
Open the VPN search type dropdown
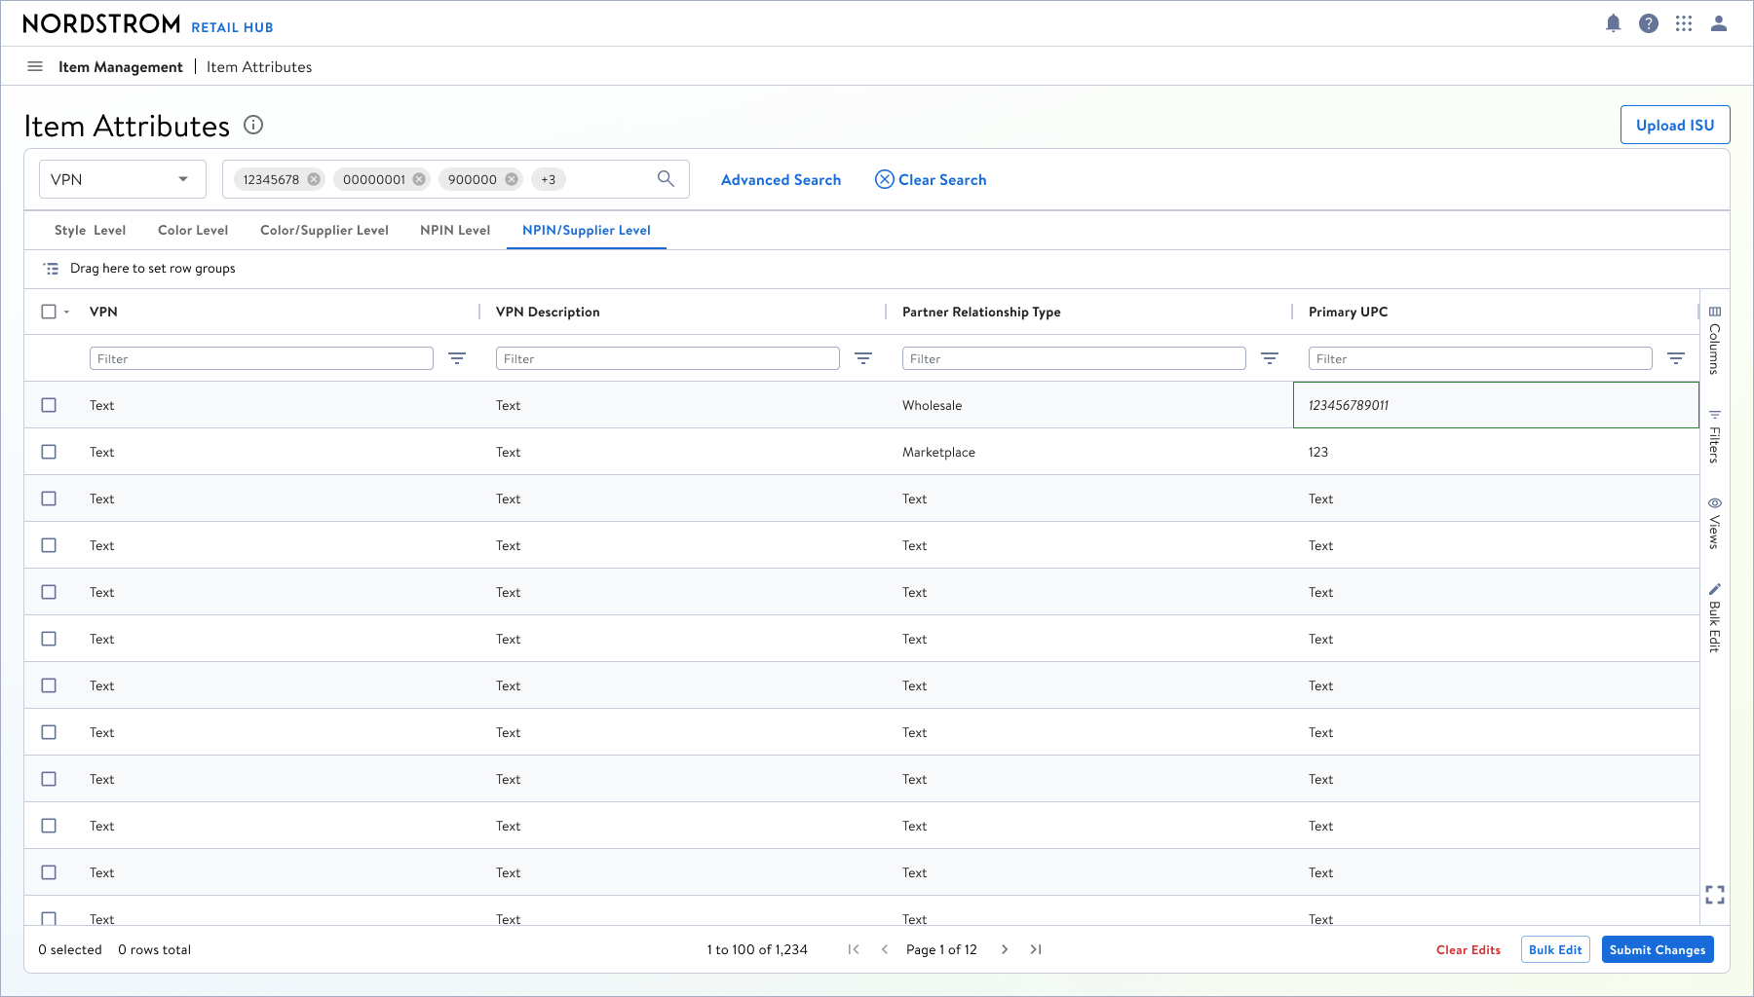click(123, 179)
